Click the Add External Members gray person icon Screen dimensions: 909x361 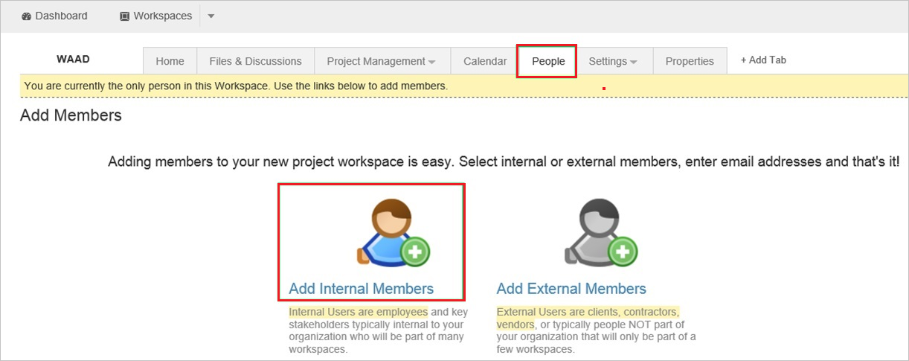(x=601, y=232)
